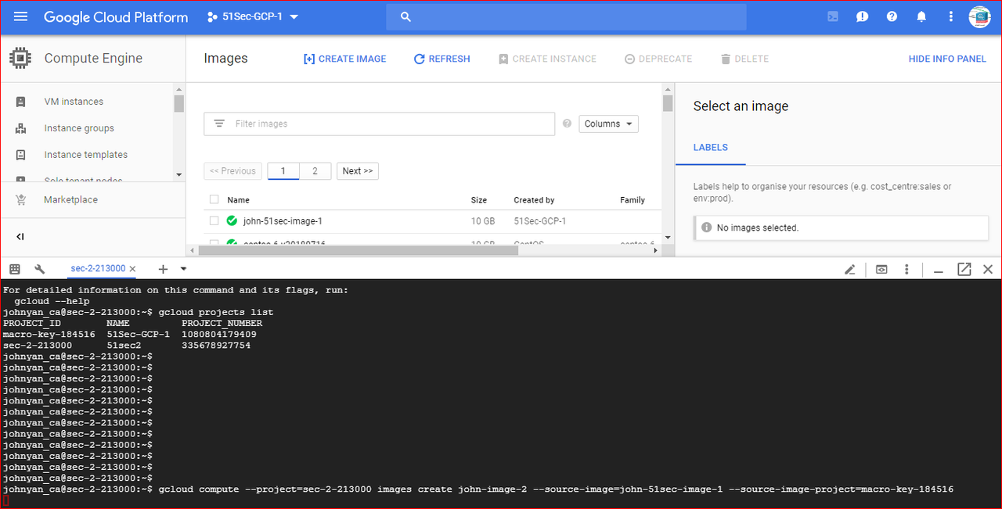Open the Cloud Shell three-dot more menu
Screen dimensions: 1002x509
[906, 269]
